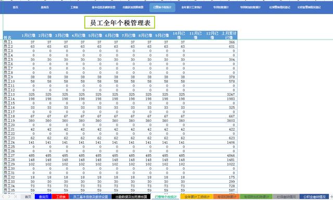Open 社保缴纳情况登记 from the top navigation bar
This screenshot has height=200, width=333.
coord(280,7)
